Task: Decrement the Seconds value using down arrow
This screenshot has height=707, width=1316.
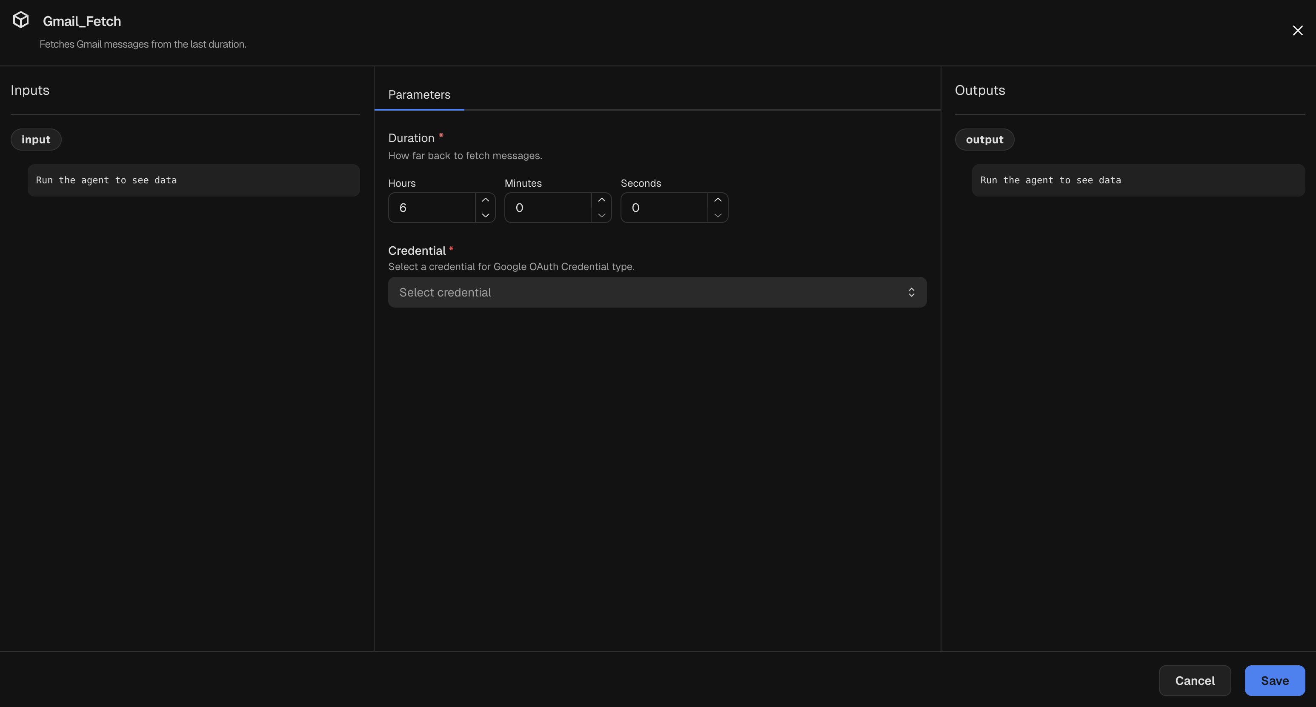Action: (717, 216)
